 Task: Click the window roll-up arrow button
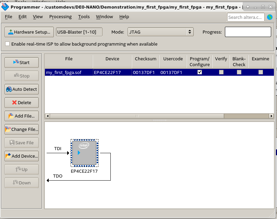point(248,7)
